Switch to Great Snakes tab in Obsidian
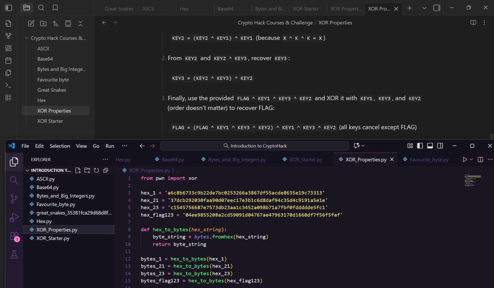 click(x=119, y=9)
